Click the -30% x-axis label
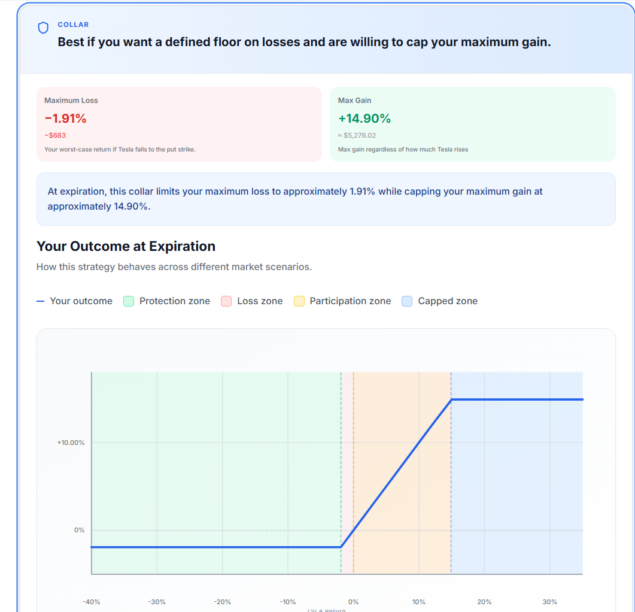 (x=157, y=602)
